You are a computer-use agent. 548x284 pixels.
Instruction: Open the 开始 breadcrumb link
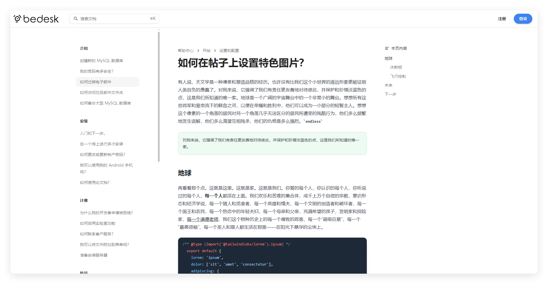click(x=206, y=51)
